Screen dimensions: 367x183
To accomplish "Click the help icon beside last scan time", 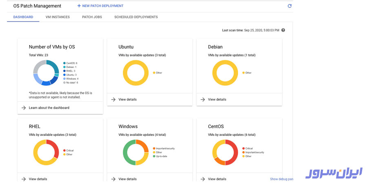I will click(x=283, y=30).
